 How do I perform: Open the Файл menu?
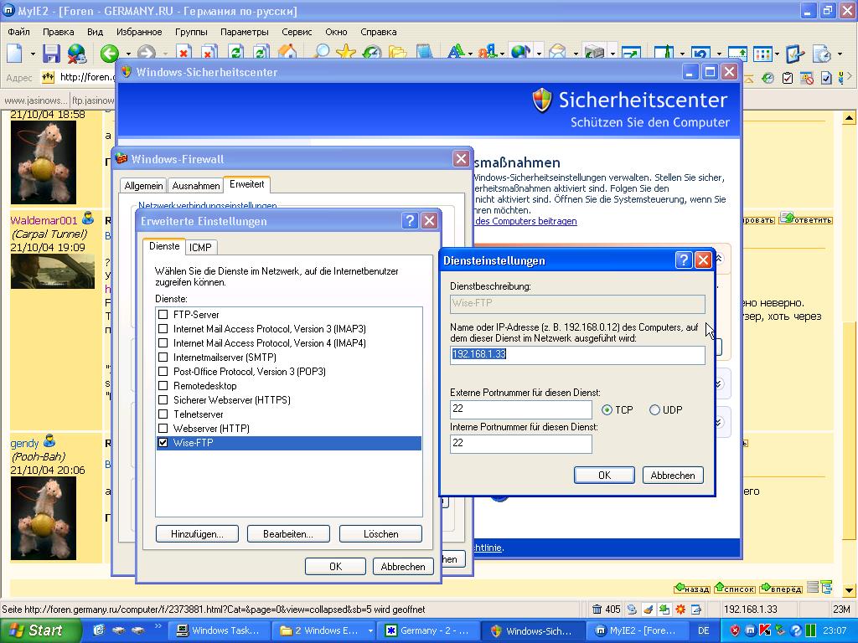tap(18, 32)
